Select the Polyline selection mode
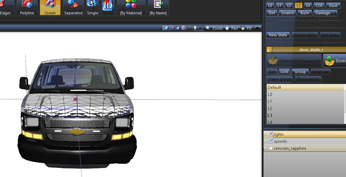Image resolution: width=346 pixels, height=177 pixels. point(27,8)
